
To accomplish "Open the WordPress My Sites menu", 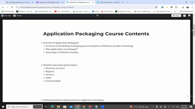I will (x=6, y=15).
